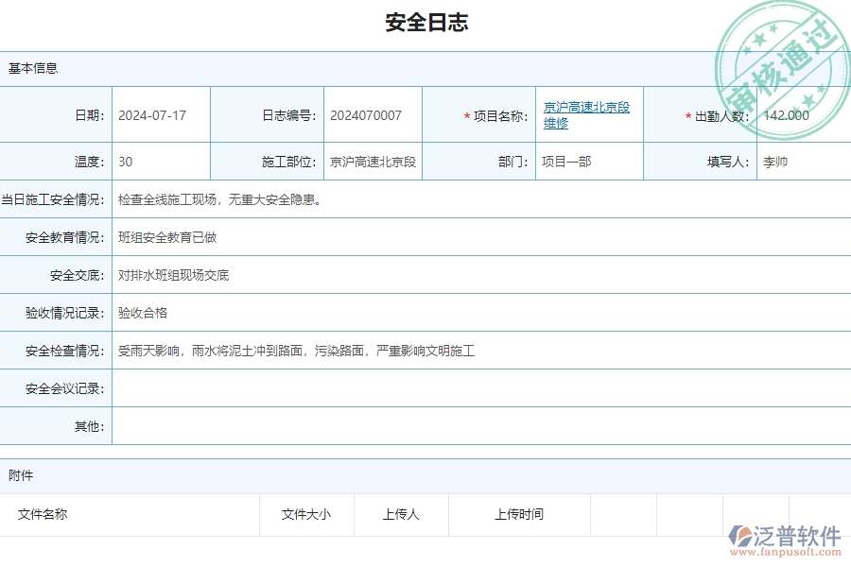Screen dimensions: 851x567
Task: Expand the 附件 attachments section
Action: (x=19, y=475)
